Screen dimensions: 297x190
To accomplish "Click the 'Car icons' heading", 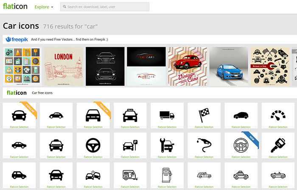I will (21, 26).
